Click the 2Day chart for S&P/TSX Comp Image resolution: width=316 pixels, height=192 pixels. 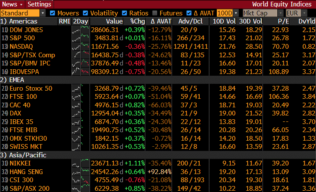pos(80,55)
